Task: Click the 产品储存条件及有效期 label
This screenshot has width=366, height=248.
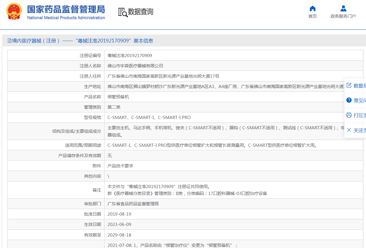Action: pos(80,155)
